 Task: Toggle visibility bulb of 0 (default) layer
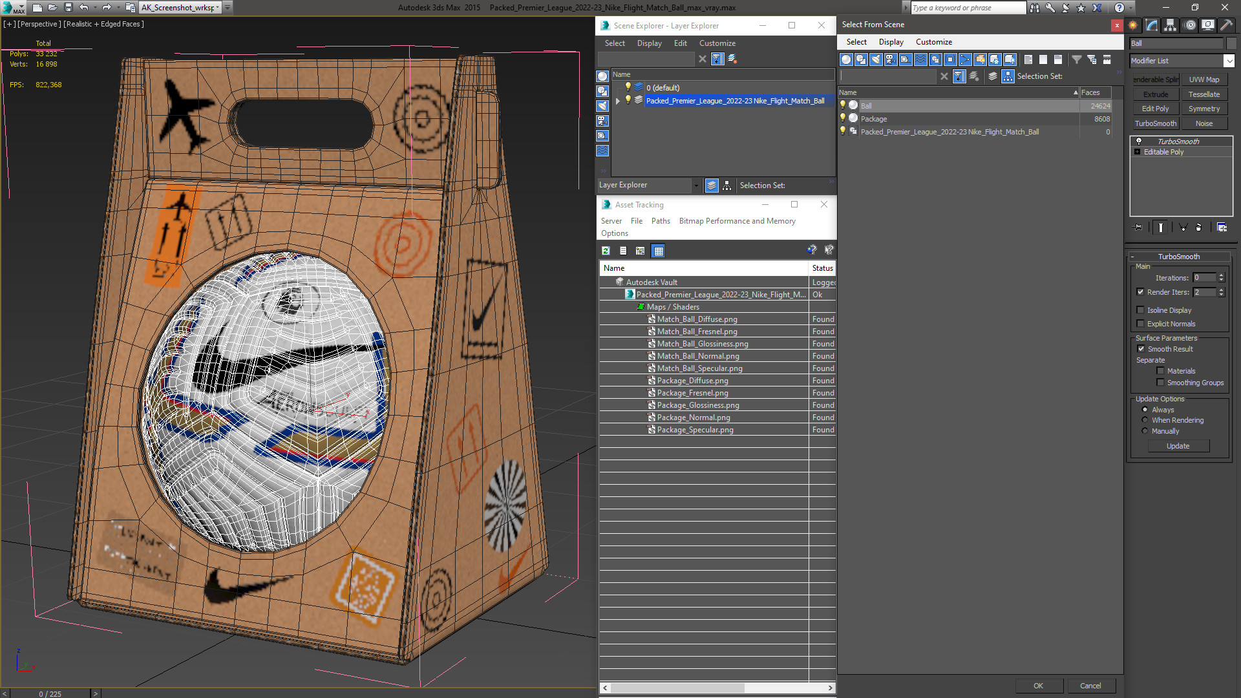coord(628,87)
